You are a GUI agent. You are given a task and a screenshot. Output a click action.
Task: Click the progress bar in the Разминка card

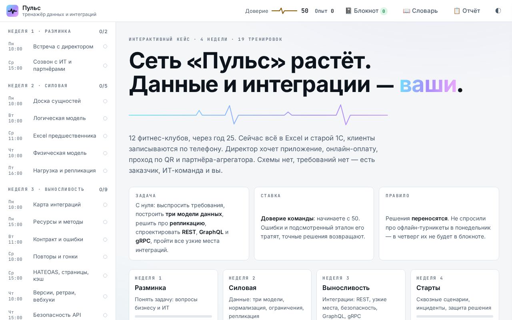point(173,316)
